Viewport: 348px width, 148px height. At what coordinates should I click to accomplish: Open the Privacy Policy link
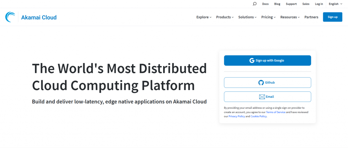pyautogui.click(x=237, y=117)
